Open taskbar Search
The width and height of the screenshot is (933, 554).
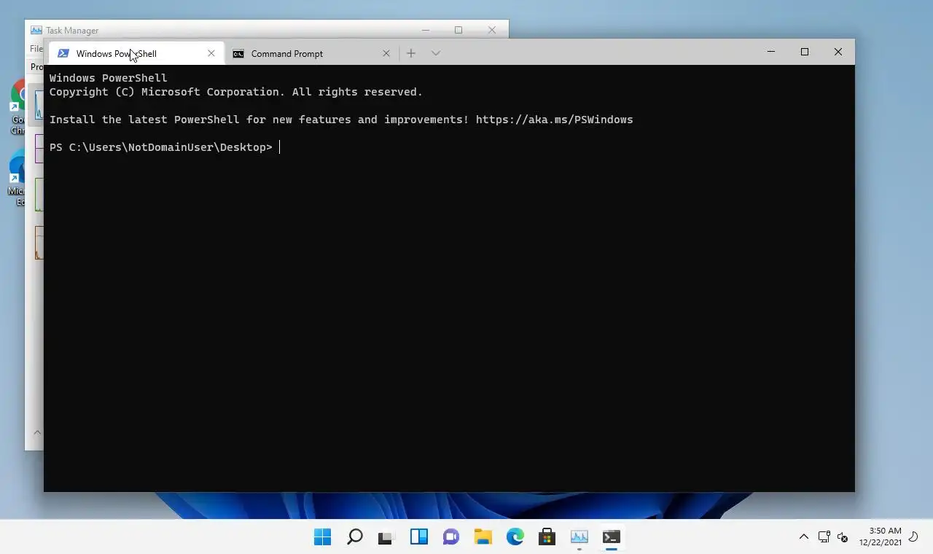tap(355, 537)
